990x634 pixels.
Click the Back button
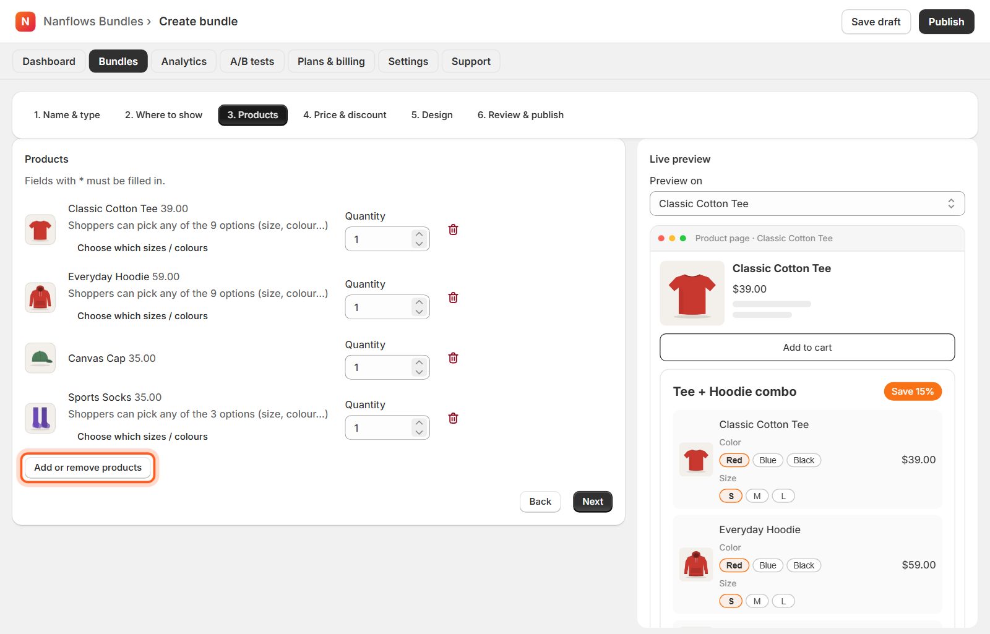click(x=540, y=502)
